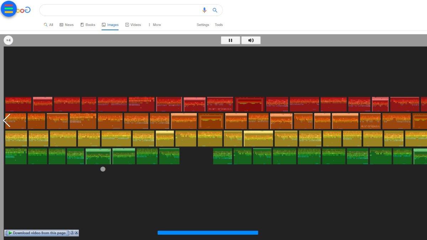Mute the game sound
Screen dimensions: 427x240
point(251,40)
